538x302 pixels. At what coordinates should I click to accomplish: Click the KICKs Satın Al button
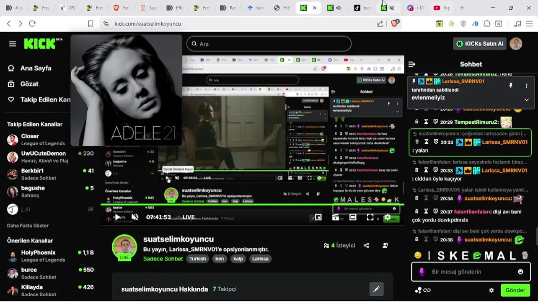coord(480,44)
